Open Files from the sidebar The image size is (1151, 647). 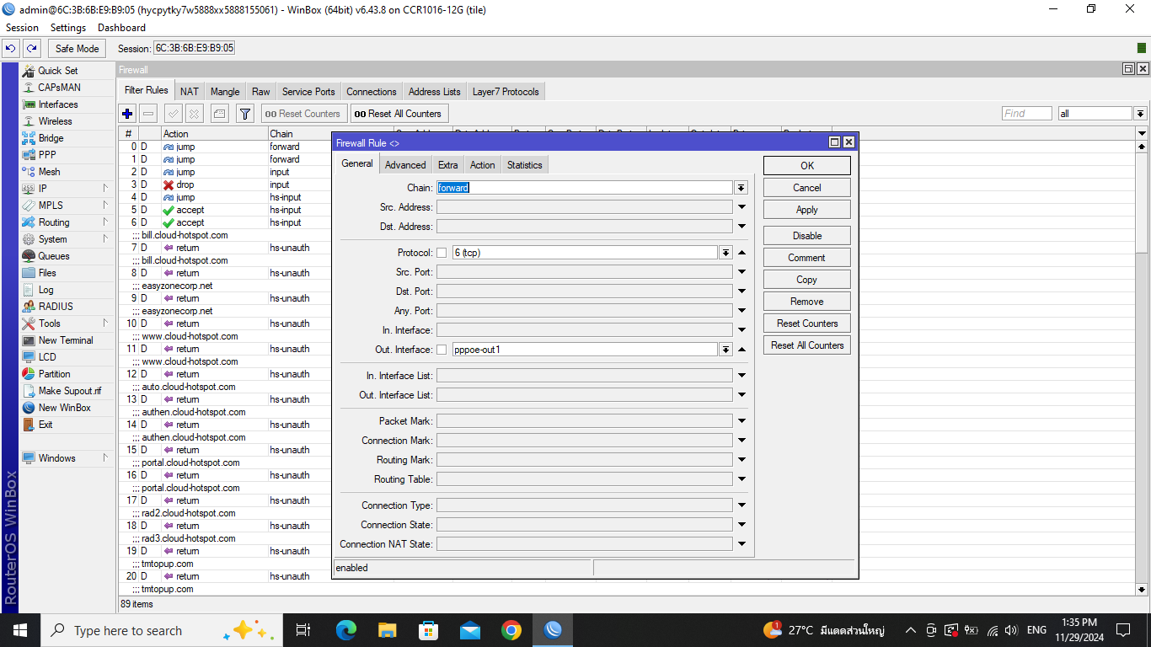tap(47, 273)
